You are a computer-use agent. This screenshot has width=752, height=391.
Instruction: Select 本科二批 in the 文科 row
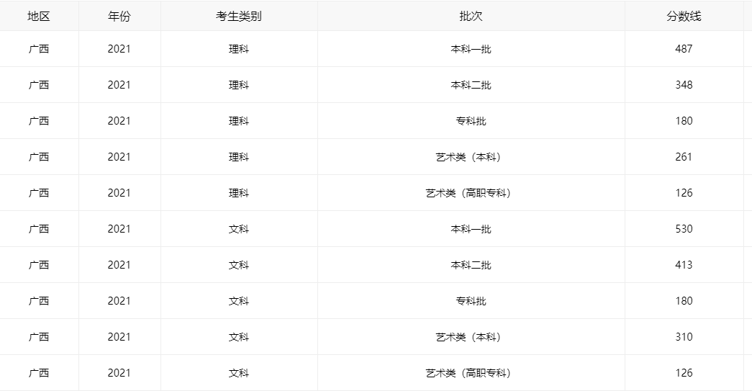(x=471, y=265)
